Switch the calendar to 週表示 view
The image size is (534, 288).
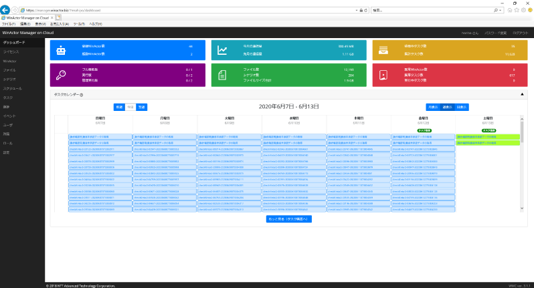[448, 106]
